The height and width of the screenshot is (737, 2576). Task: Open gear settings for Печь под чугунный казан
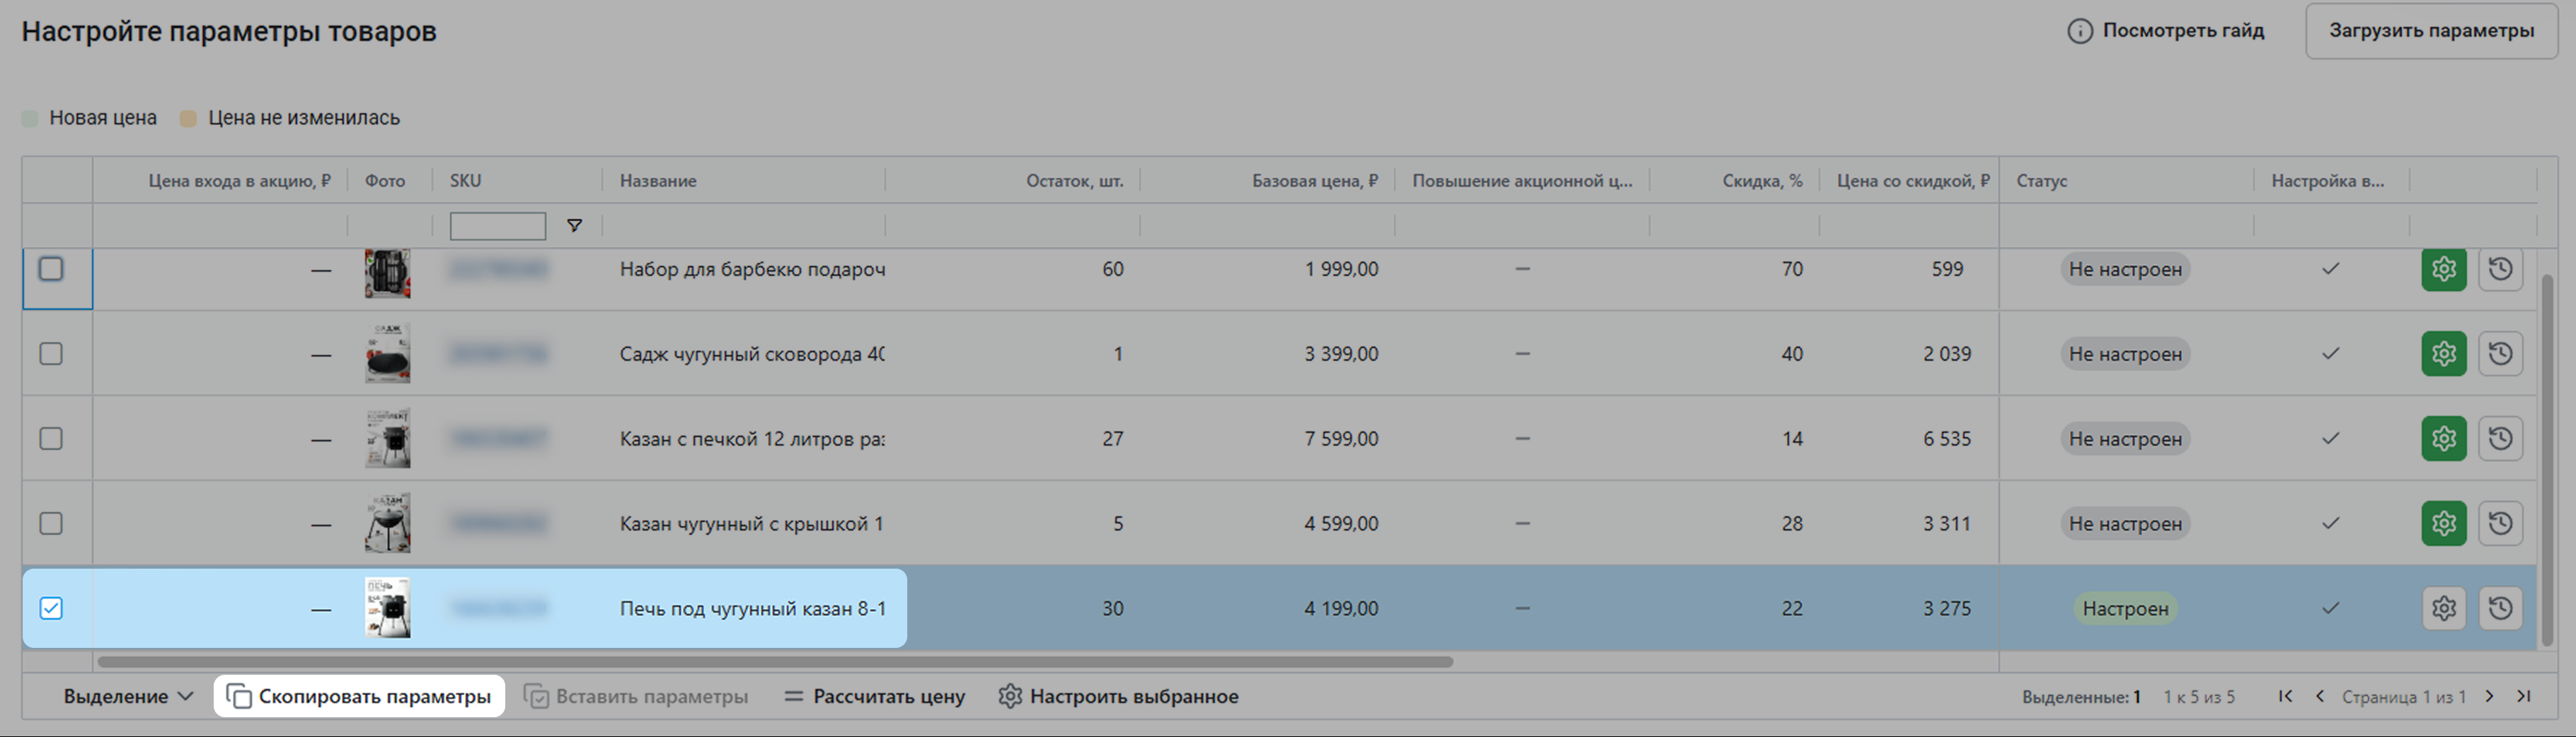pyautogui.click(x=2443, y=608)
